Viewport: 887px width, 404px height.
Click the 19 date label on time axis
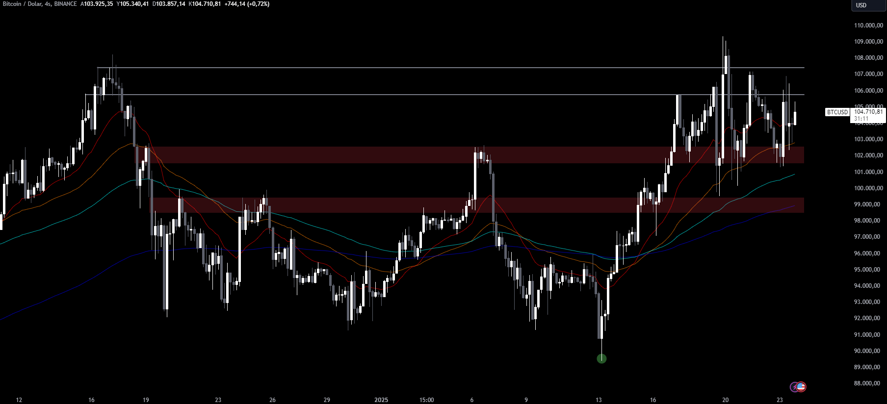146,400
